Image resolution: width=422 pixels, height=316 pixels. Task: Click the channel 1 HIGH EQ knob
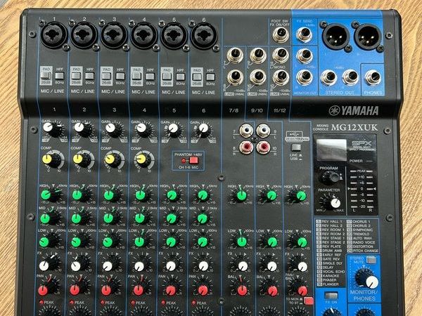51,195
